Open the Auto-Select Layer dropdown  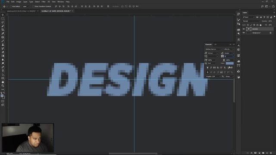pyautogui.click(x=26, y=6)
